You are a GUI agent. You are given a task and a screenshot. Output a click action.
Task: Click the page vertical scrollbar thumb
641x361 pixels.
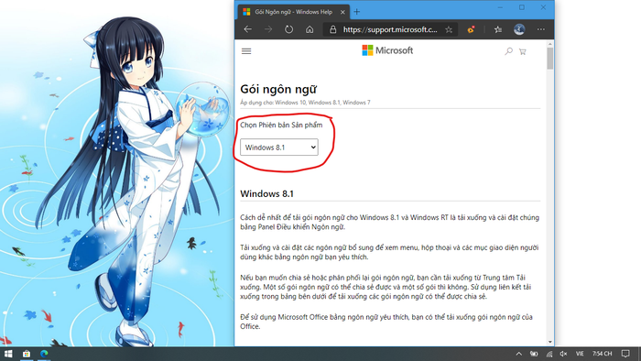click(549, 58)
